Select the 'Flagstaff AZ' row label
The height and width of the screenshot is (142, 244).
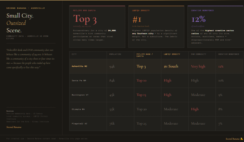click(x=79, y=124)
